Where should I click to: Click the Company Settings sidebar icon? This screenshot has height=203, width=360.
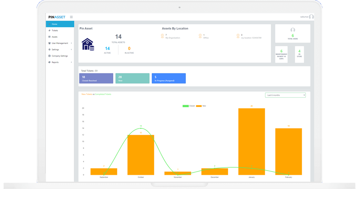coord(49,56)
